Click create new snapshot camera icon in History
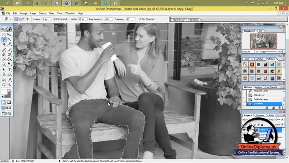This screenshot has height=163, width=289. coord(273,108)
